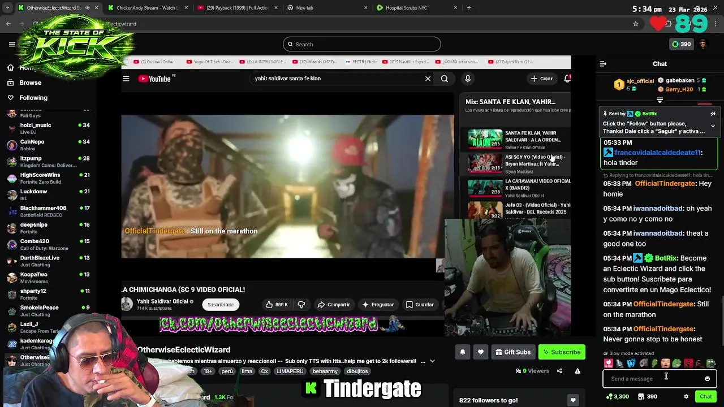Viewport: 724px width, 407px height.
Task: Open the channel shop showing 390
Action: tap(647, 397)
